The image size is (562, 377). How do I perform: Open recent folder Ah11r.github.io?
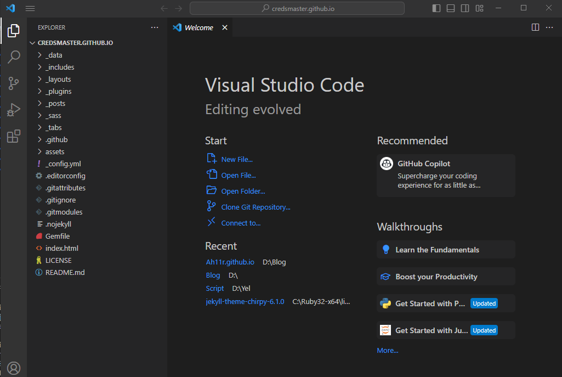point(230,262)
